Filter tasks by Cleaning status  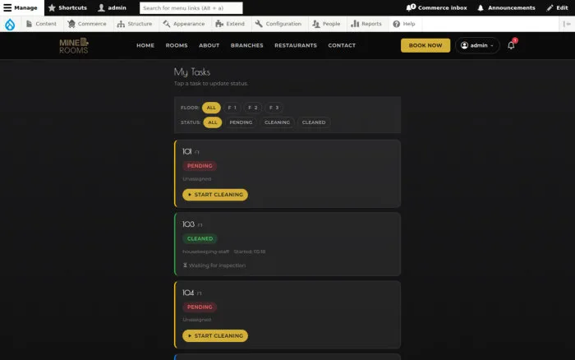coord(278,122)
